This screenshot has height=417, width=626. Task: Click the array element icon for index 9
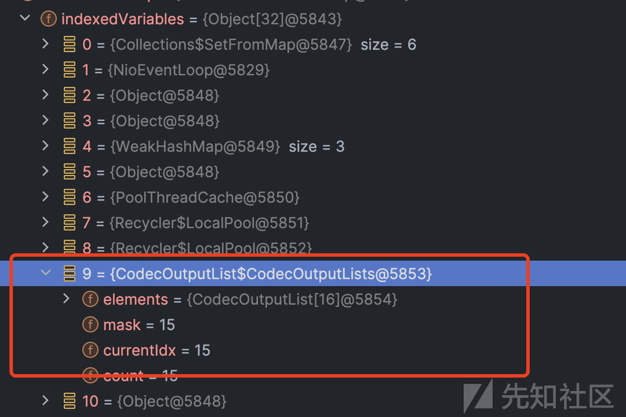click(x=70, y=273)
